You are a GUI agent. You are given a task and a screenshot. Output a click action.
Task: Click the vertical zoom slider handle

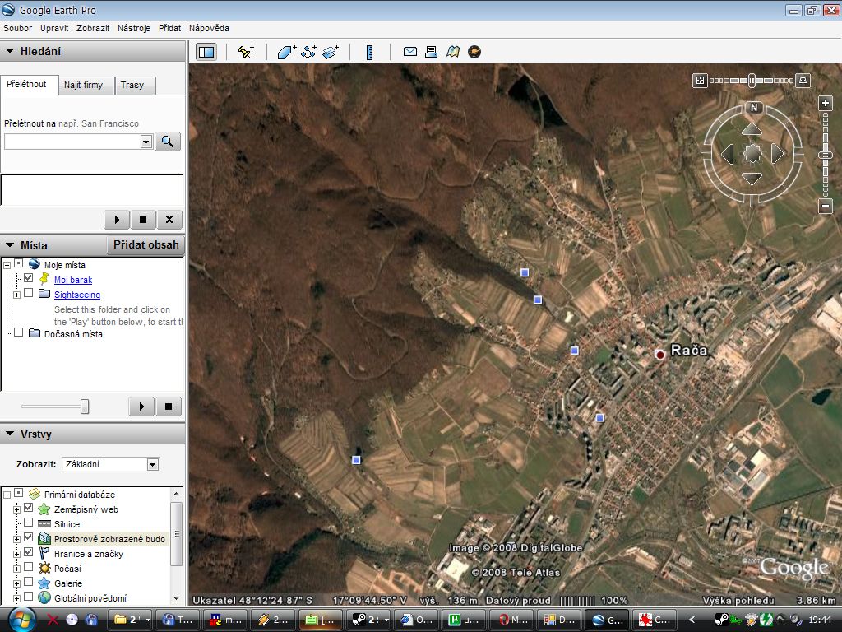[x=826, y=156]
